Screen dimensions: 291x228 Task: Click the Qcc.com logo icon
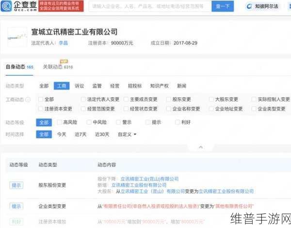click(x=6, y=6)
